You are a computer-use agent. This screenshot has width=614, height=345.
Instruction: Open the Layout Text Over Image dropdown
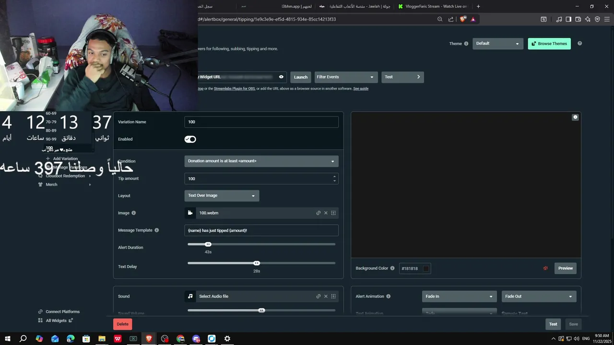tap(222, 195)
